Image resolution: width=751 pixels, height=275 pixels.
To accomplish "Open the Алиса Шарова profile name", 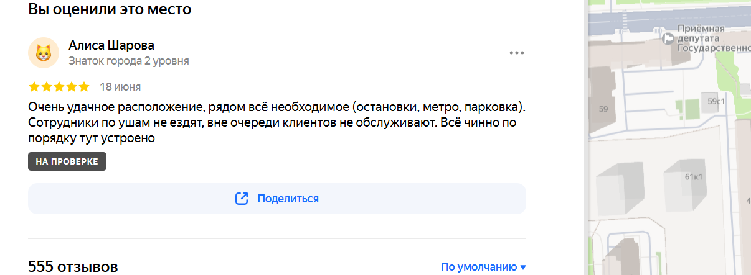I will [111, 45].
